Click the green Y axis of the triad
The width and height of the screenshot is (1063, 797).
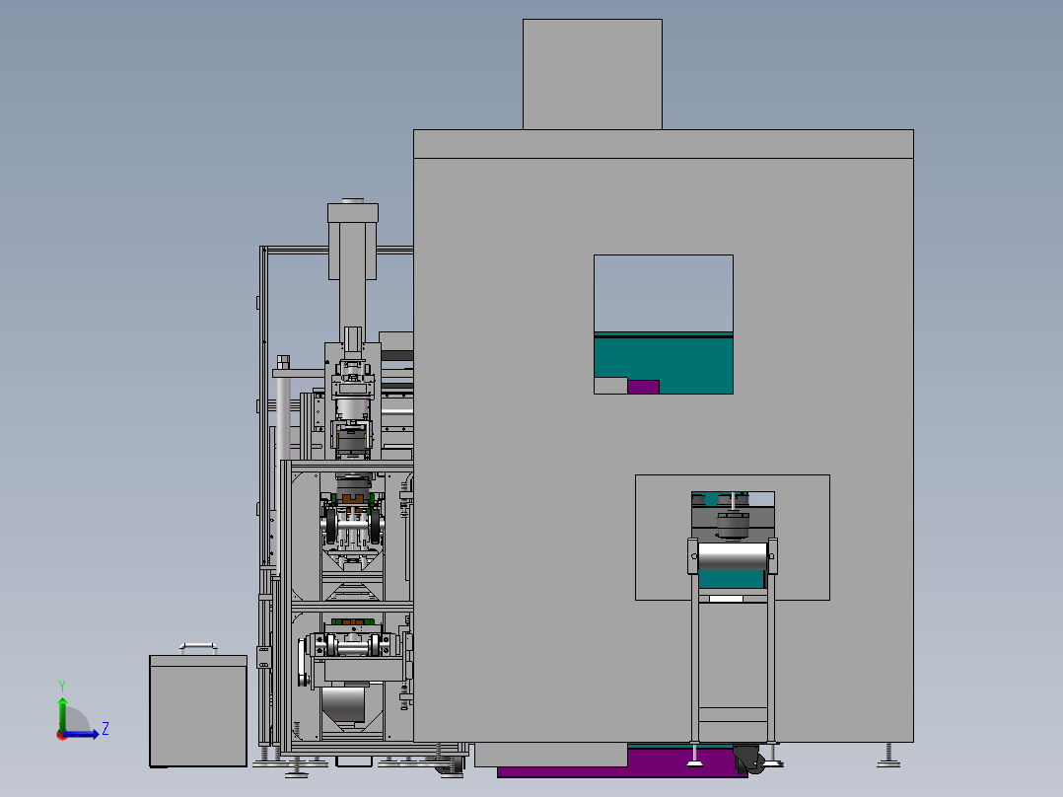[62, 713]
